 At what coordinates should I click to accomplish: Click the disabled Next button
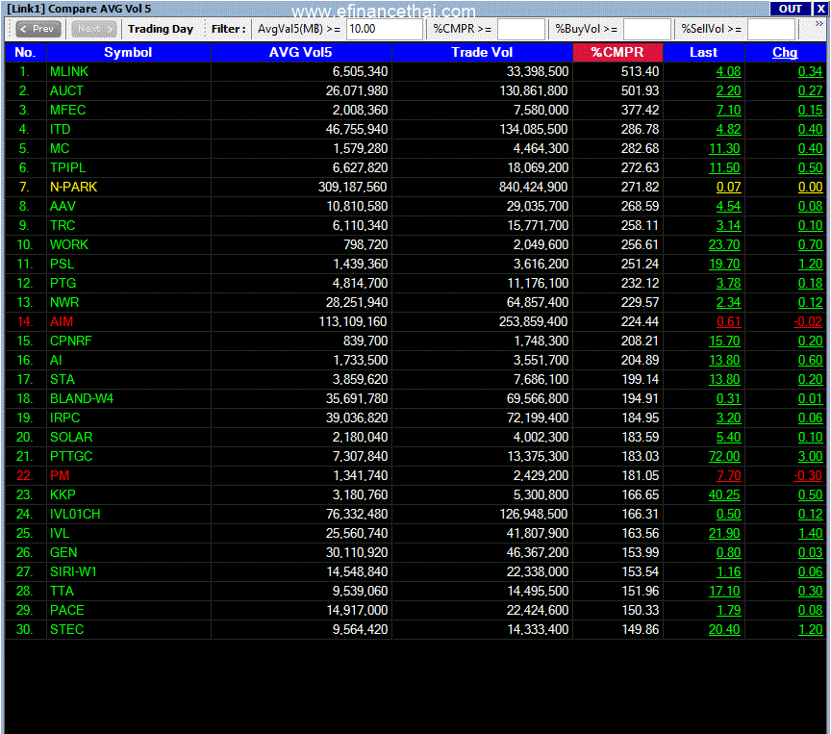[94, 29]
